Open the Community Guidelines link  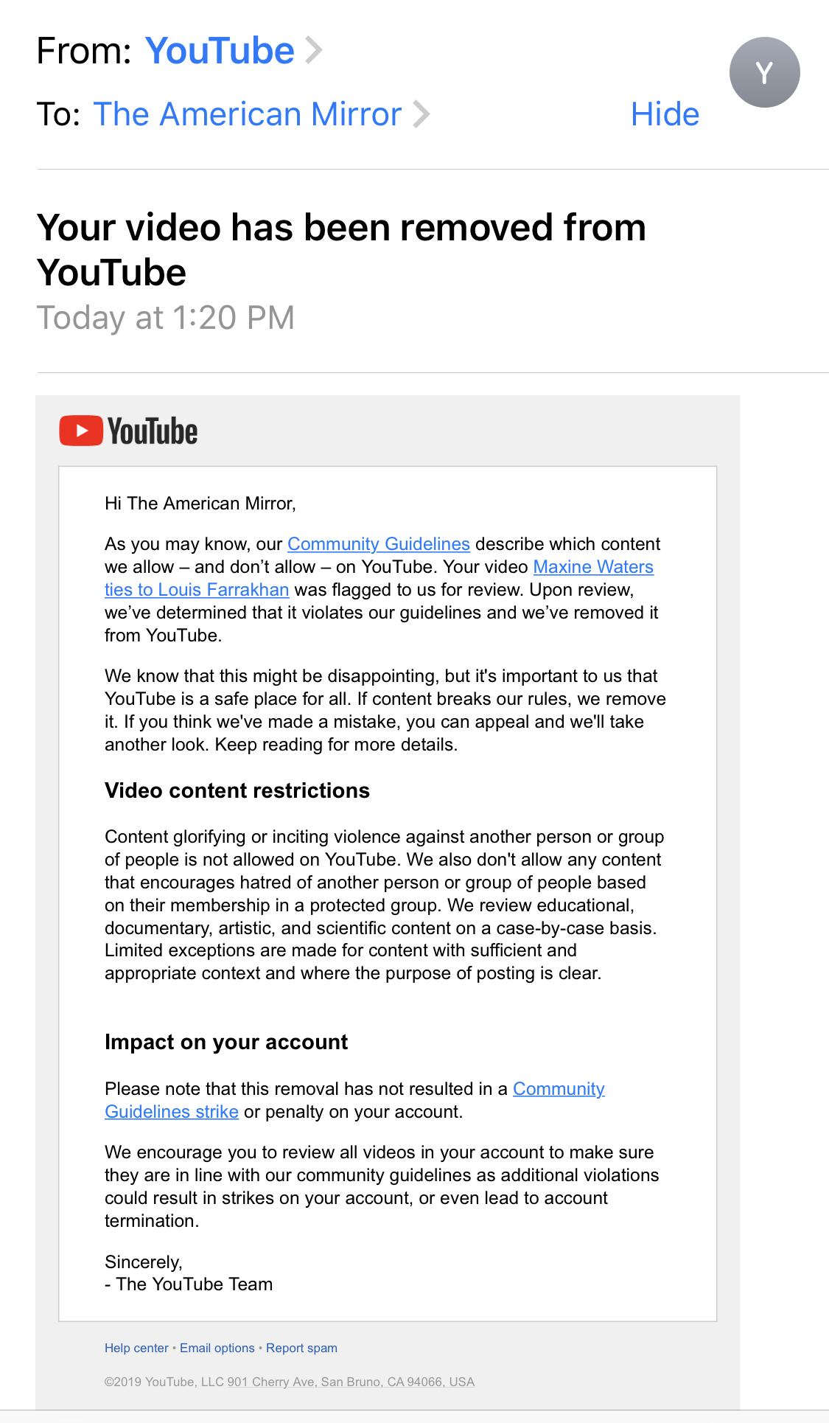pyautogui.click(x=379, y=544)
